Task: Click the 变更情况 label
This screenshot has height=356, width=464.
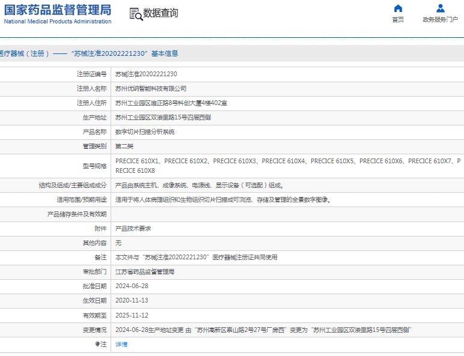Action: click(x=95, y=330)
